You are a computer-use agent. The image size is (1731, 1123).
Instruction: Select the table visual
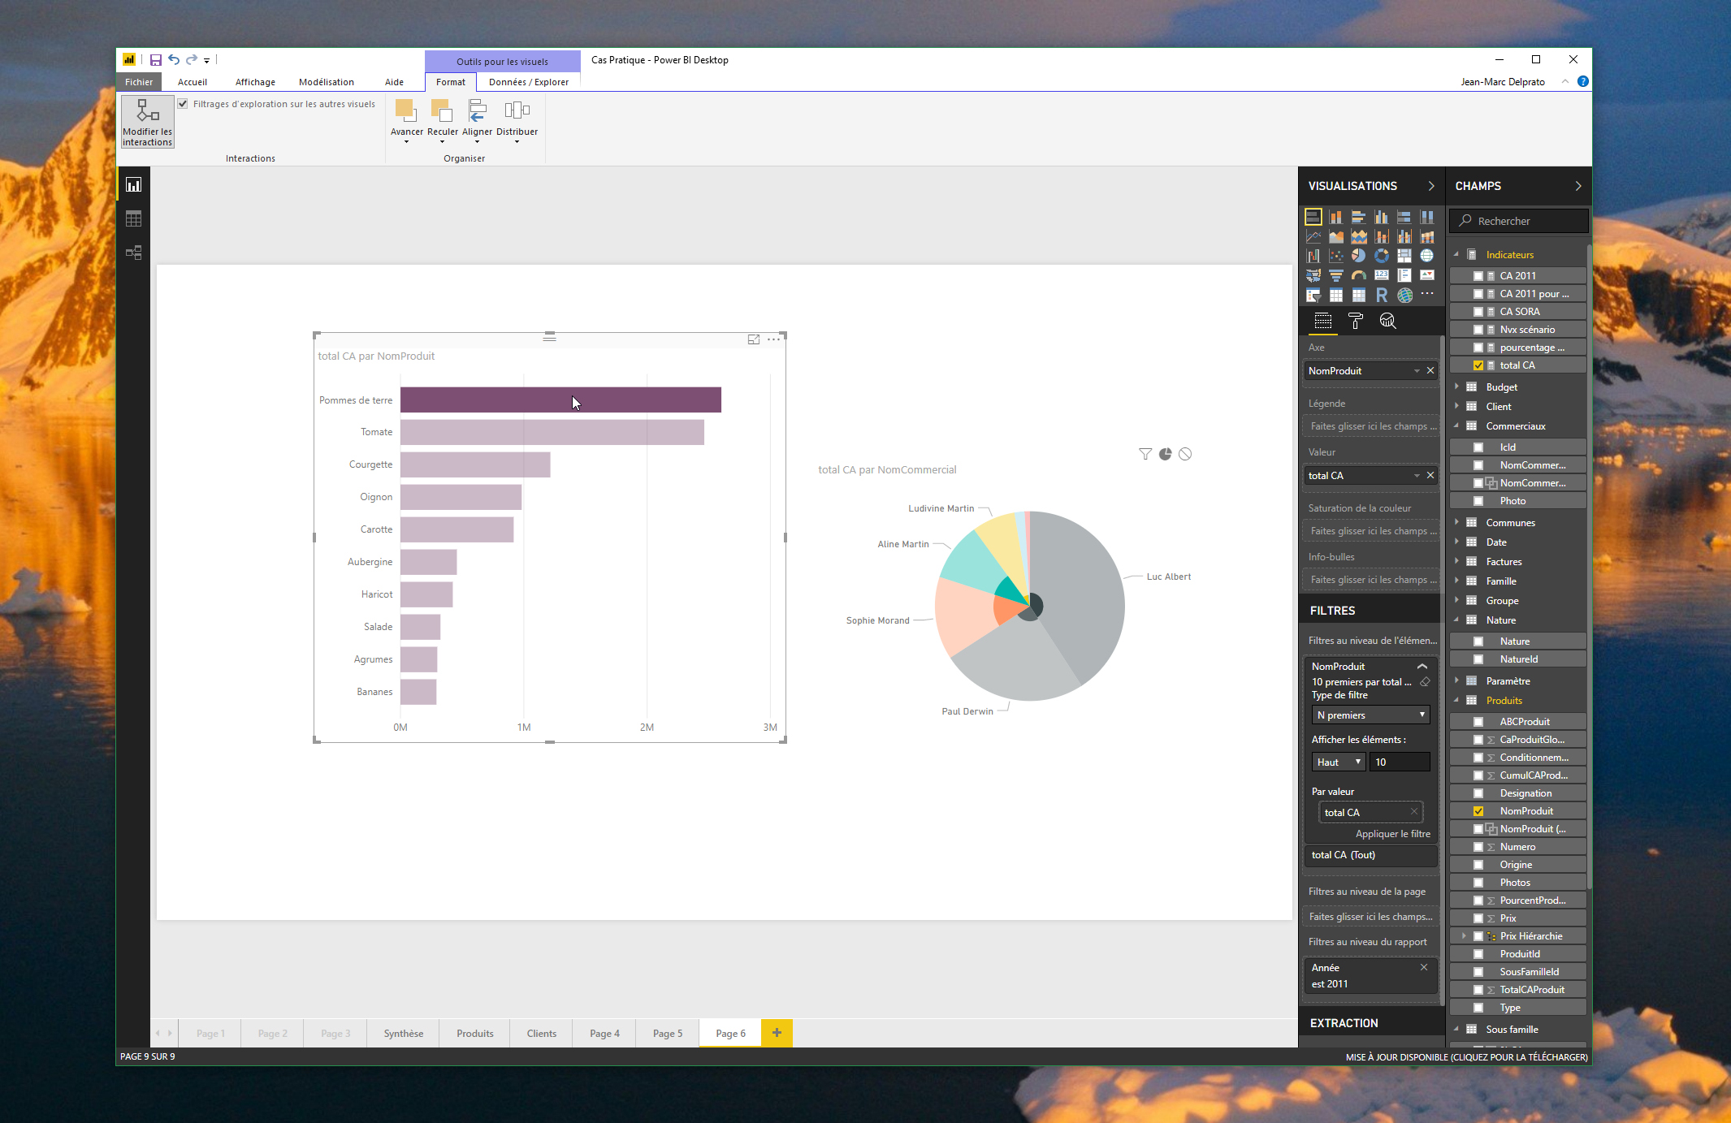point(1335,295)
